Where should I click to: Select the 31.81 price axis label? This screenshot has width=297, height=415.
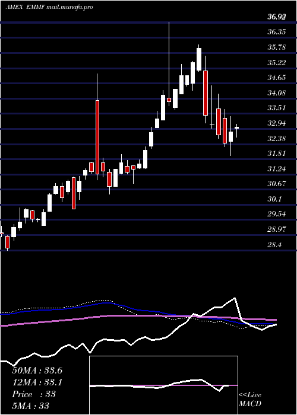277,153
